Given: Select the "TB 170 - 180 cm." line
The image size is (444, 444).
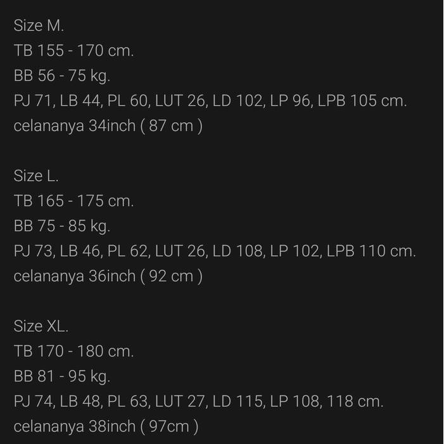Looking at the screenshot, I should (x=73, y=351).
